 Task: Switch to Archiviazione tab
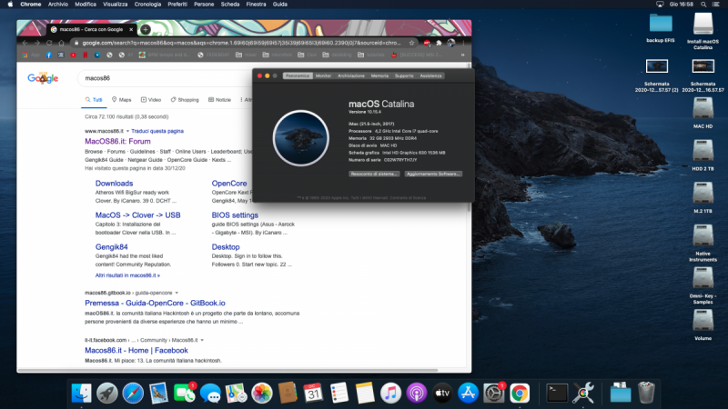[x=351, y=75]
